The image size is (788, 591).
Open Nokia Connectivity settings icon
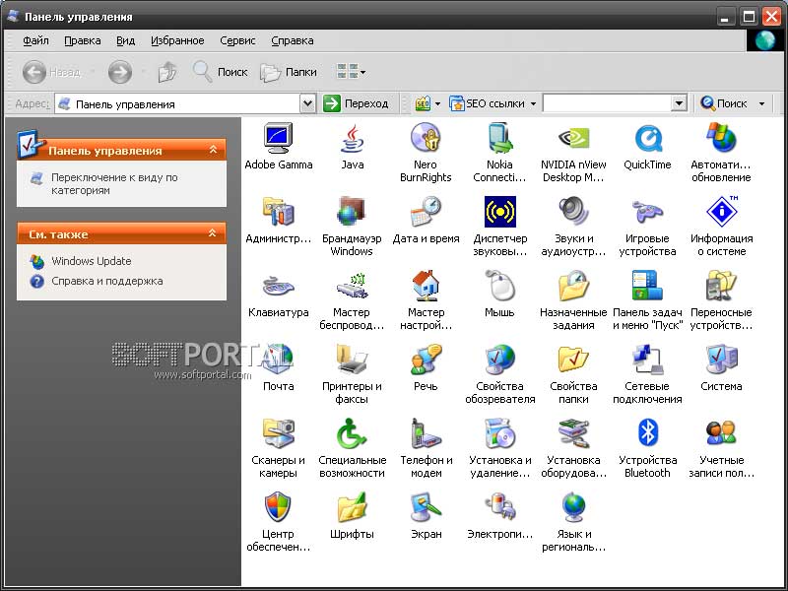pyautogui.click(x=499, y=153)
